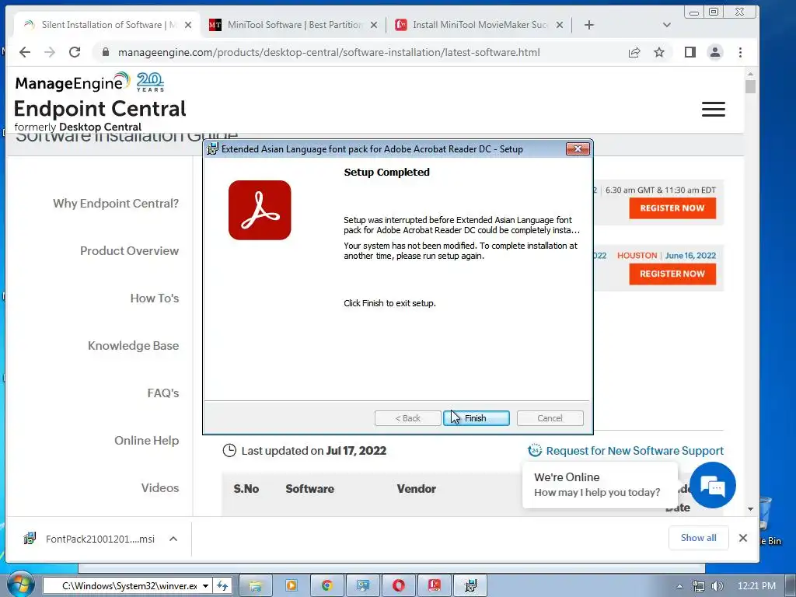Click Cancel in the font pack setup
The width and height of the screenshot is (796, 597).
point(550,417)
